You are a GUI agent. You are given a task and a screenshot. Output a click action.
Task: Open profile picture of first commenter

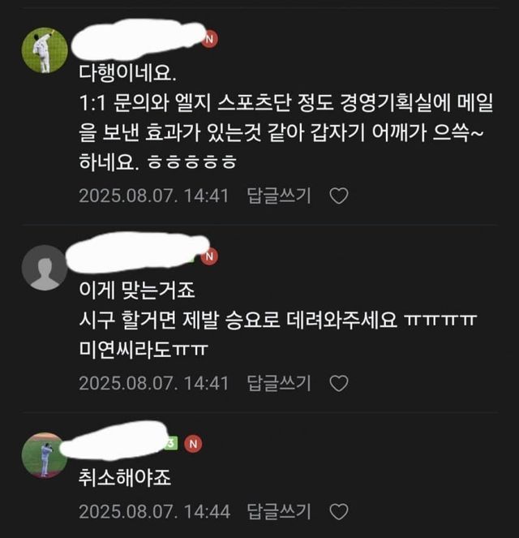point(45,50)
